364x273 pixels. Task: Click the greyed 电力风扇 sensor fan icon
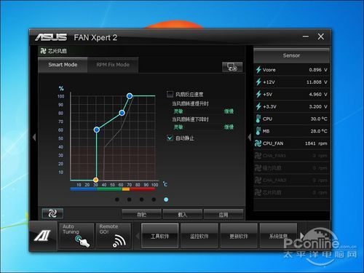point(258,168)
